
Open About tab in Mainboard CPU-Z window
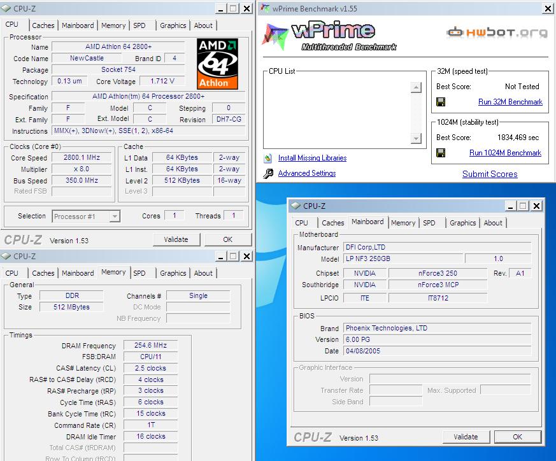pyautogui.click(x=493, y=223)
